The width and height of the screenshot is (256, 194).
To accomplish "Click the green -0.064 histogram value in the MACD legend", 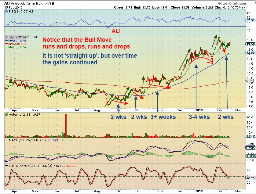I will [66, 140].
